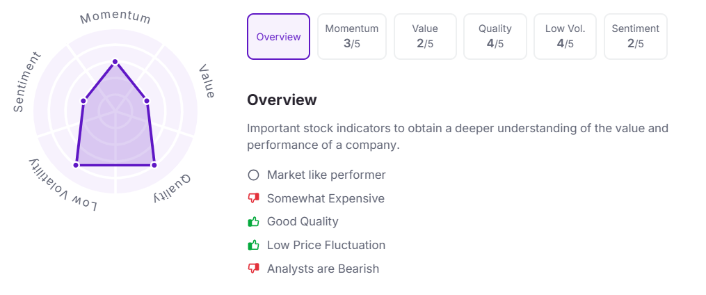Open the Momentum 3/5 tab

pos(352,37)
